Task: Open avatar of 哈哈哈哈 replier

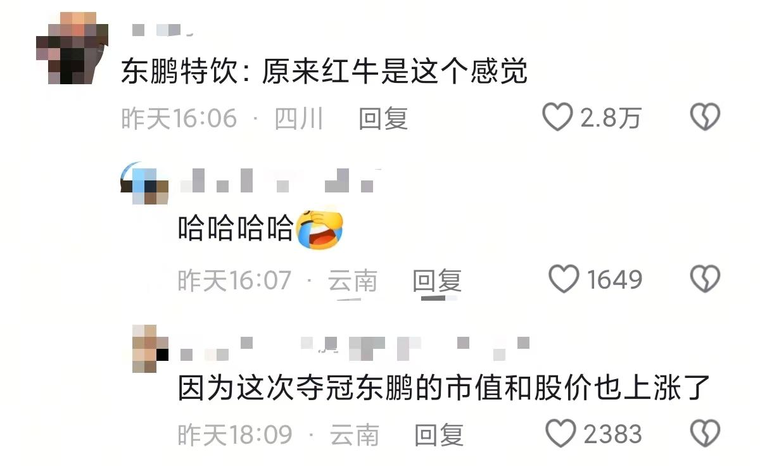Action: 144,183
